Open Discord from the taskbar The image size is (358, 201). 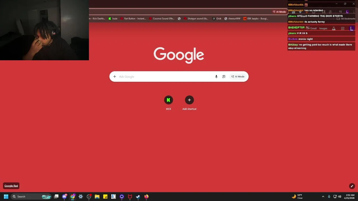tap(64, 197)
